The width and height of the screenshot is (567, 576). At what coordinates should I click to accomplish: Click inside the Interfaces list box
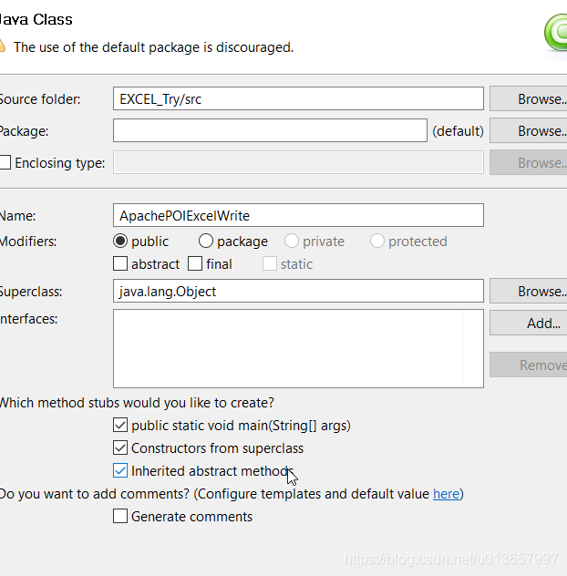point(298,349)
